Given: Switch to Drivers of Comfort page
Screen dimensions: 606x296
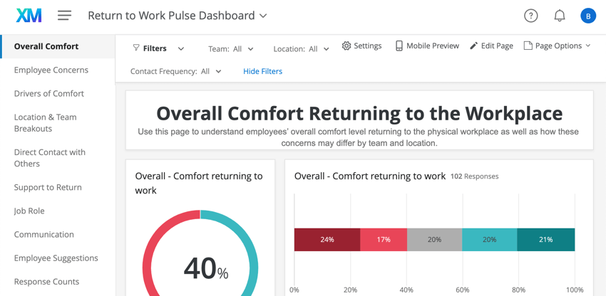Looking at the screenshot, I should [49, 93].
